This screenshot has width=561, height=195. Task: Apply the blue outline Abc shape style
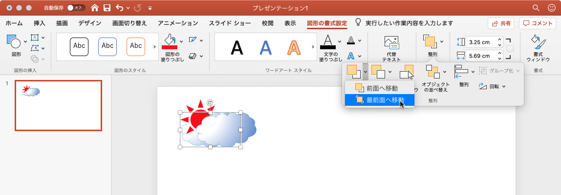tap(108, 47)
